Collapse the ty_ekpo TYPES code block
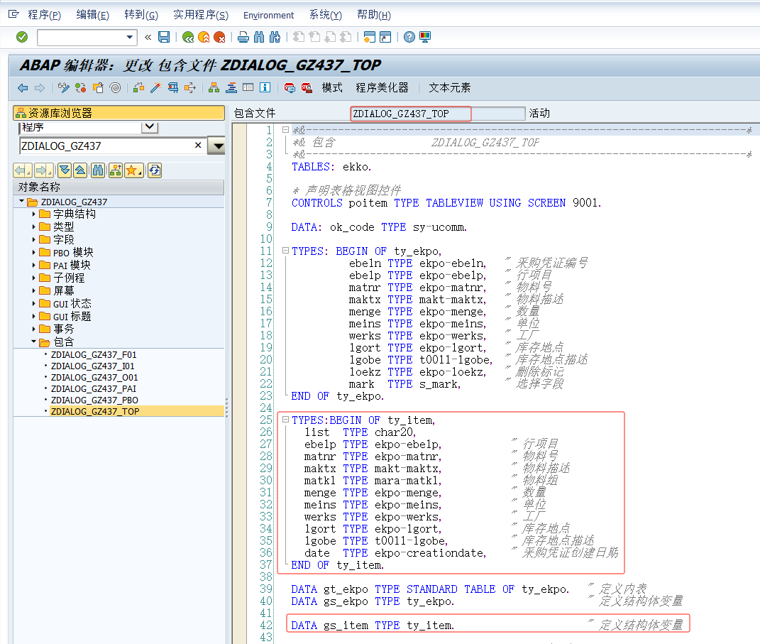The width and height of the screenshot is (760, 644). tap(285, 251)
